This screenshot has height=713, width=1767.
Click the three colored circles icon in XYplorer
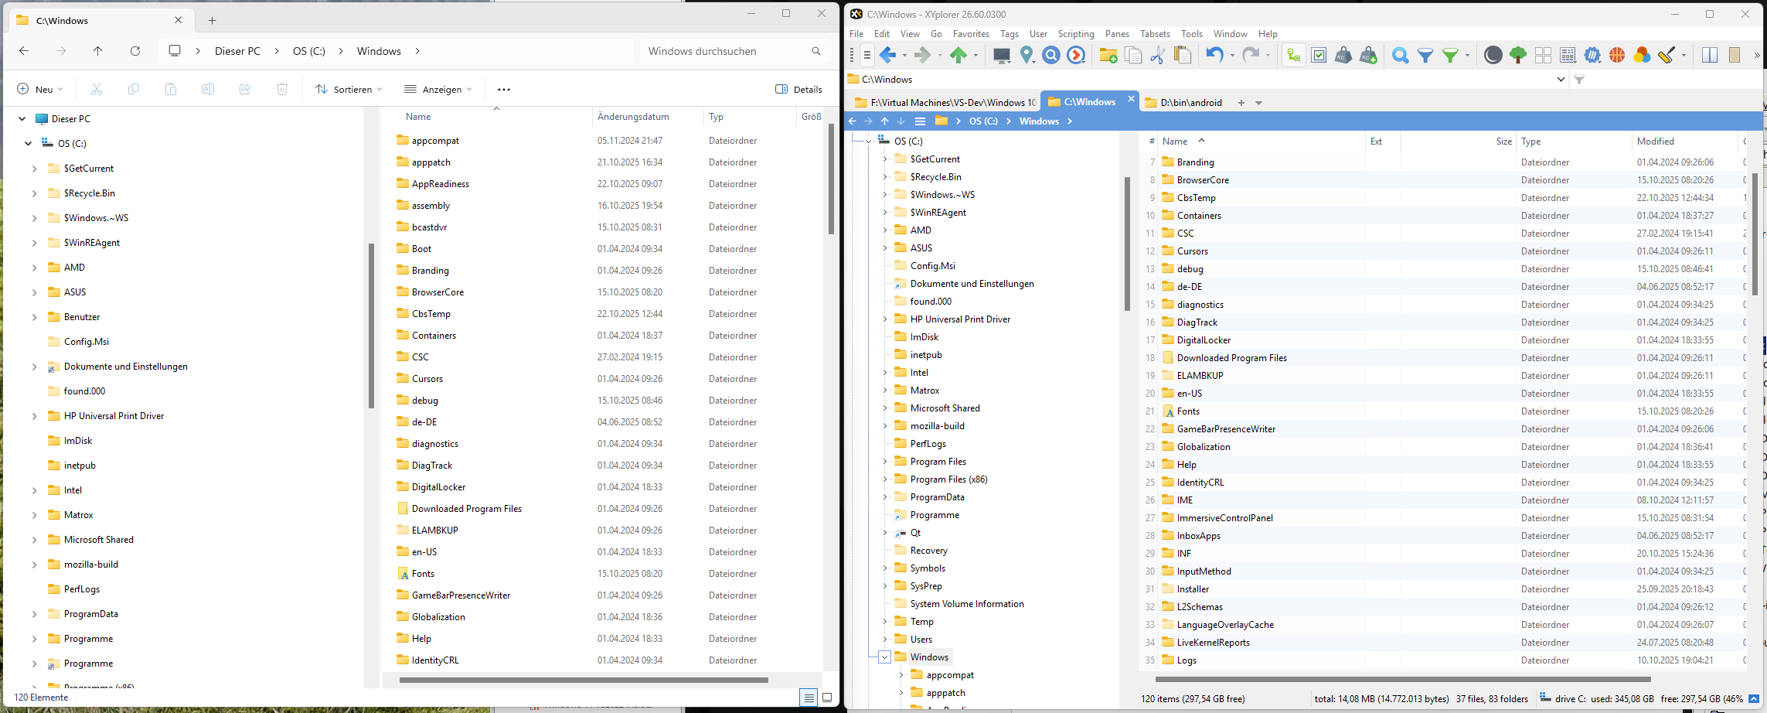[1642, 55]
